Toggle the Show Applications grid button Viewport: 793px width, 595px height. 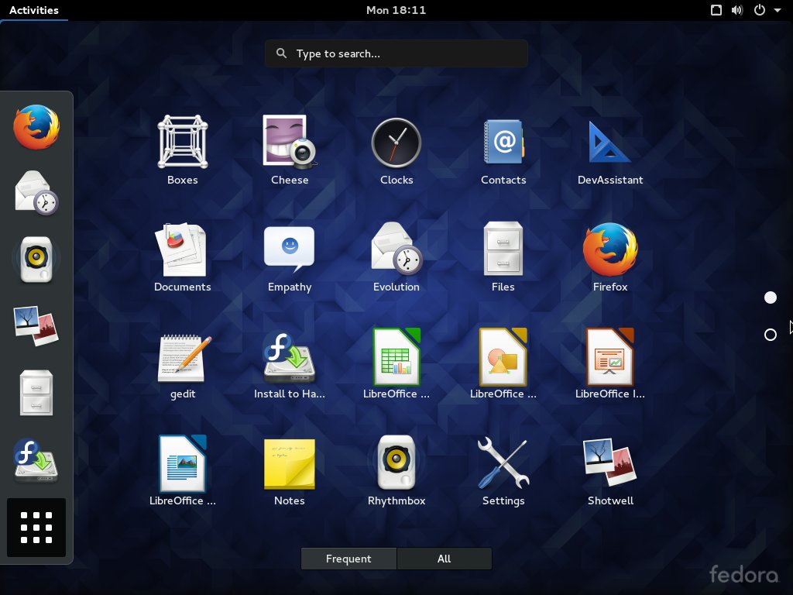(36, 528)
